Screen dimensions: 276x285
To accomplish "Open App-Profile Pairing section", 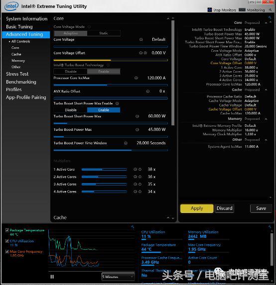I will (26, 97).
